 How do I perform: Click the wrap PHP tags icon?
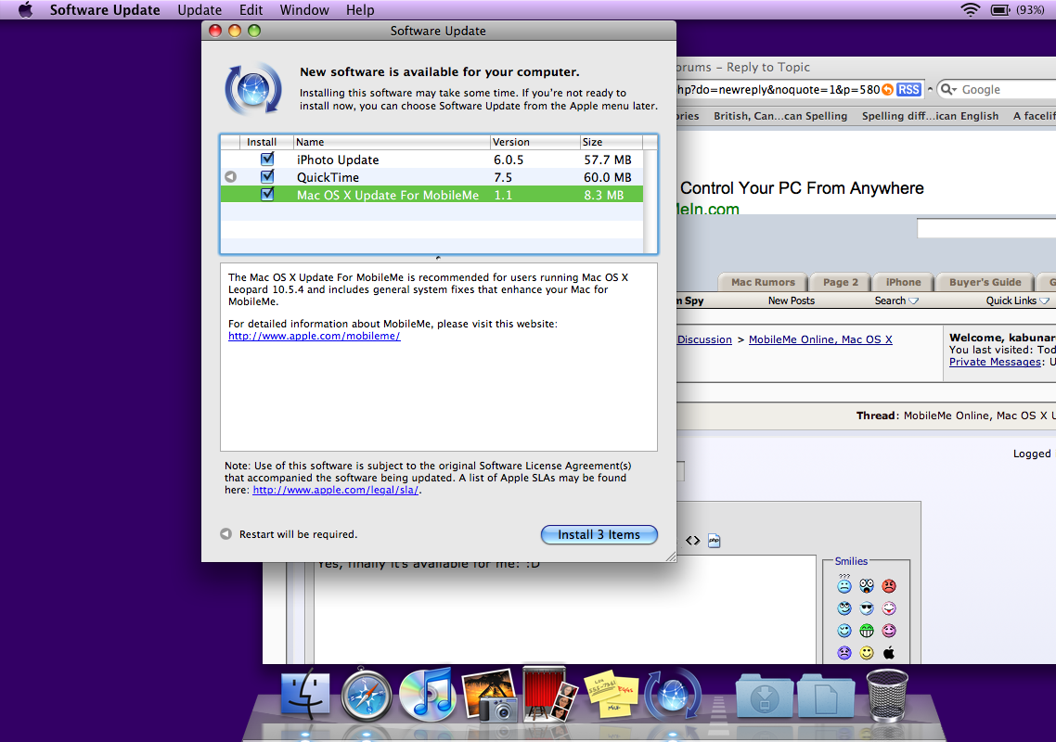pos(714,541)
